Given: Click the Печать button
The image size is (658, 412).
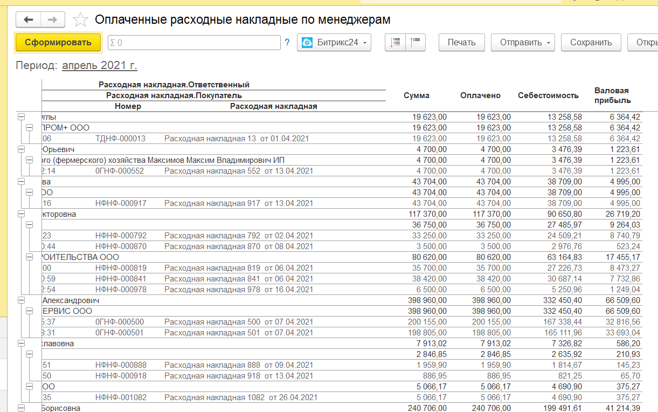Looking at the screenshot, I should pos(461,43).
